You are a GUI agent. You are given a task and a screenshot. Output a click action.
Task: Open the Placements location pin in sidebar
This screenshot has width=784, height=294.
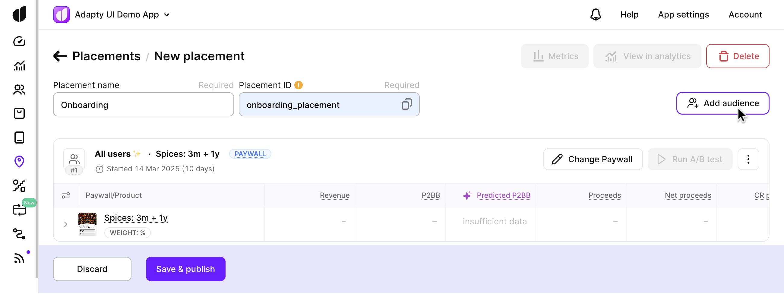[19, 162]
